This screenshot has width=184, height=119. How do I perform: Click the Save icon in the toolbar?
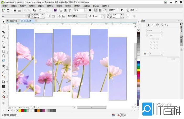(15, 10)
